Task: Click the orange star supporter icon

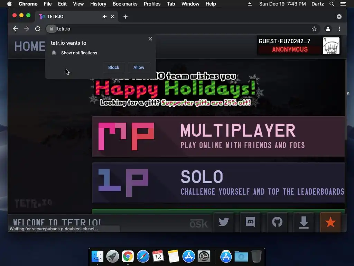Action: tap(330, 222)
